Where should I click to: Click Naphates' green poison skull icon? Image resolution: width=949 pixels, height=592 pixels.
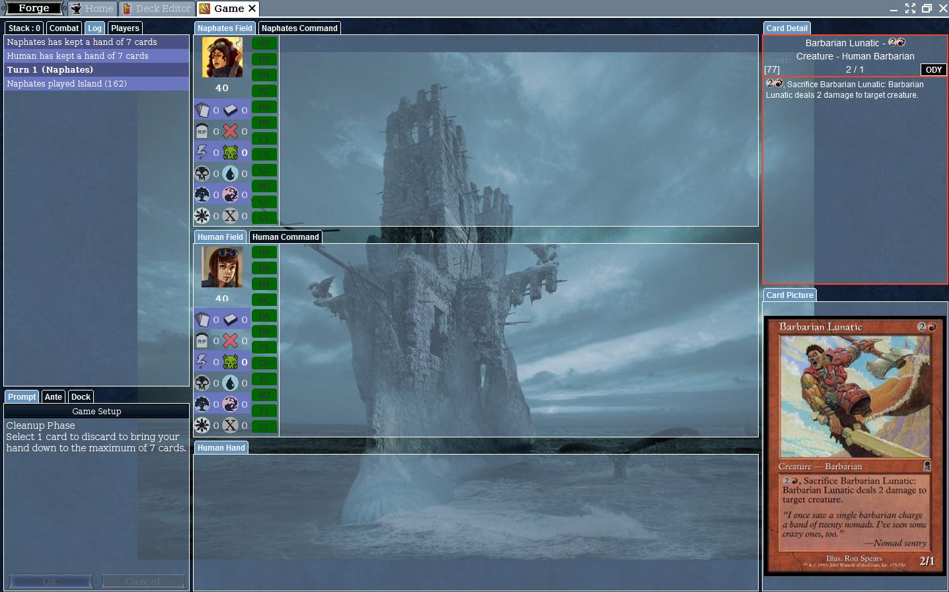click(230, 153)
